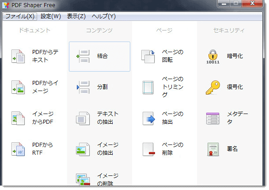Choose the ページの回転 label
This screenshot has width=269, height=190.
pos(173,56)
